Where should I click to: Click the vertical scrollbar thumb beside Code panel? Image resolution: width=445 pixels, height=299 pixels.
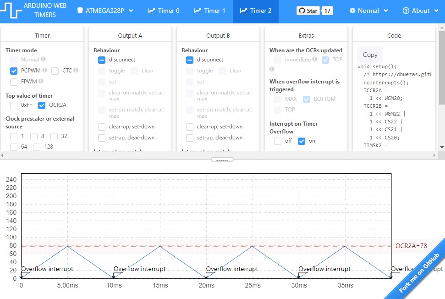tap(442, 67)
